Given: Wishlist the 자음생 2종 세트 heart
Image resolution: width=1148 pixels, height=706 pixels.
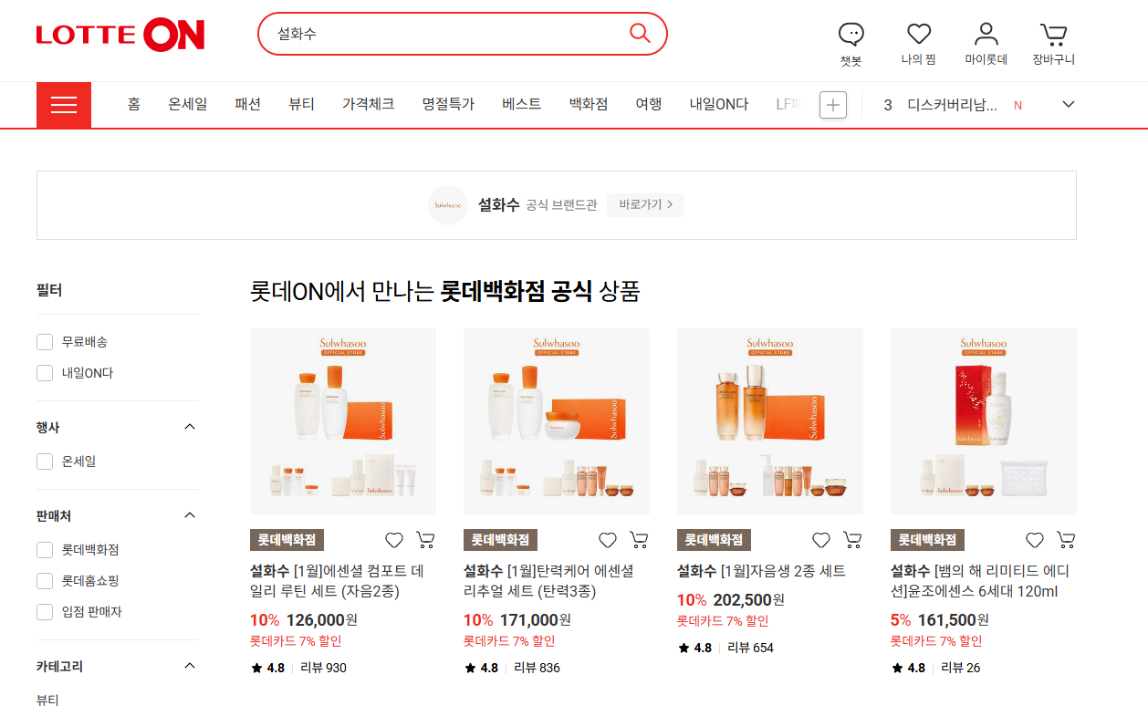Looking at the screenshot, I should (821, 540).
